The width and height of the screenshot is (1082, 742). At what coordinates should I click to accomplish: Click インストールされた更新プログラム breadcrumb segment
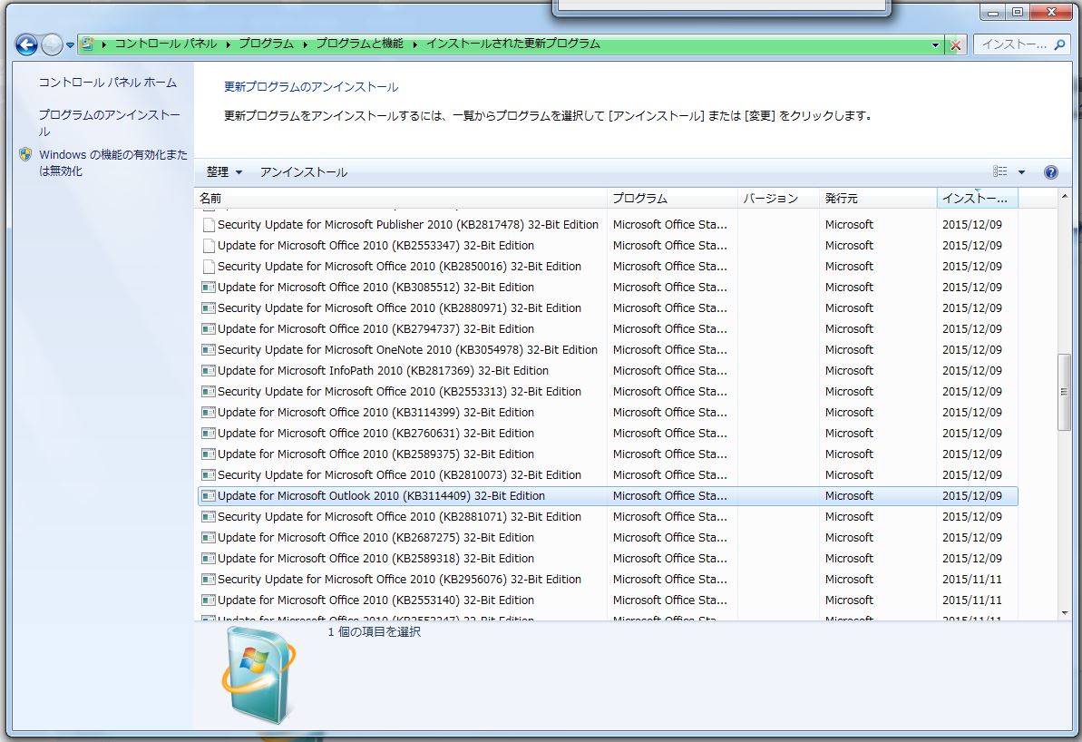tap(512, 44)
